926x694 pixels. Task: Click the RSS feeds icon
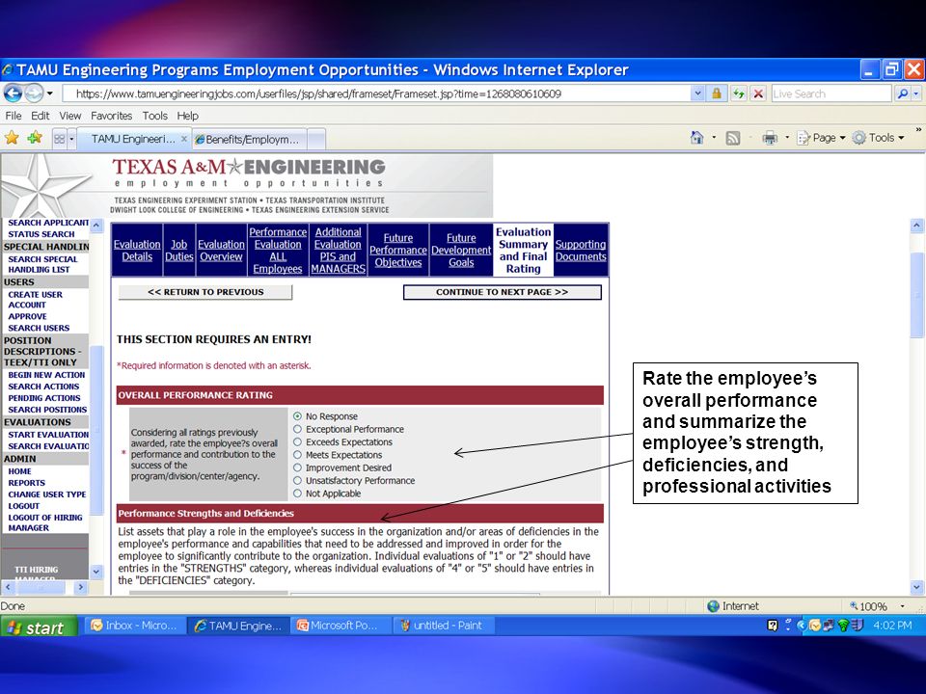pyautogui.click(x=733, y=138)
